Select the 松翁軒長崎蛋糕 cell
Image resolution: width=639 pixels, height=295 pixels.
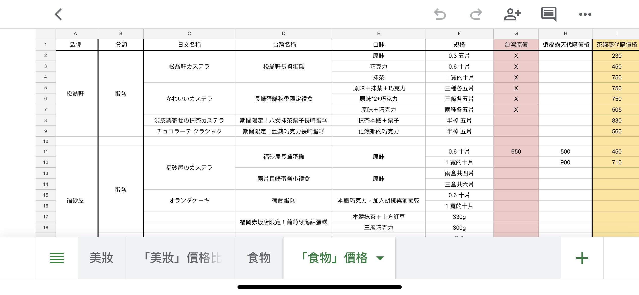pos(283,67)
